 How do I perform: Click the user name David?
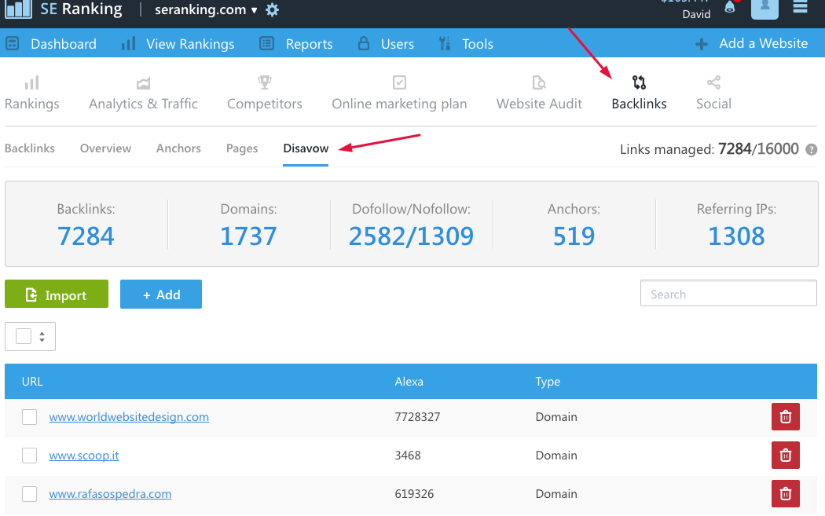(x=697, y=14)
